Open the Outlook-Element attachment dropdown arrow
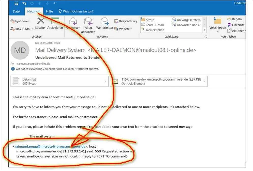The height and width of the screenshot is (171, 253). pyautogui.click(x=204, y=81)
